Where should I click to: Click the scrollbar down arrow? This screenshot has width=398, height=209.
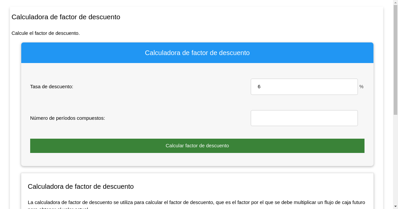click(396, 206)
